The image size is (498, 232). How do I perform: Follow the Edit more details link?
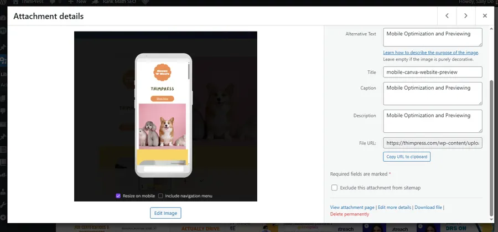click(x=395, y=207)
